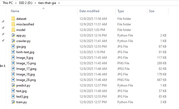Image resolution: width=179 pixels, height=109 pixels.
Task: Sort files by Date modified column
Action: pos(89,11)
